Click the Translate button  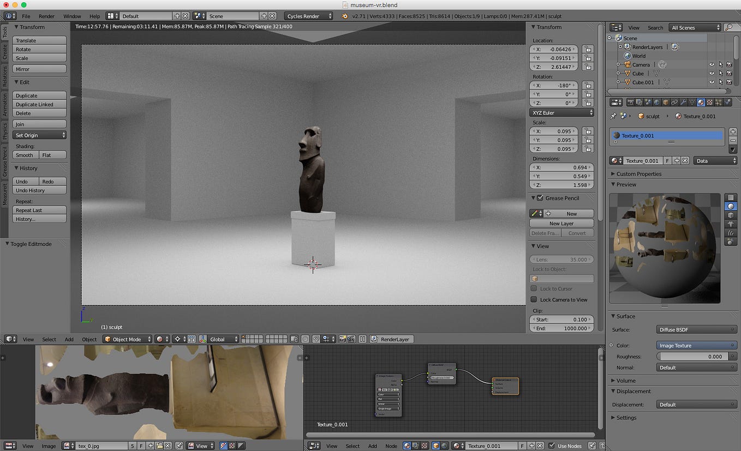[x=40, y=40]
